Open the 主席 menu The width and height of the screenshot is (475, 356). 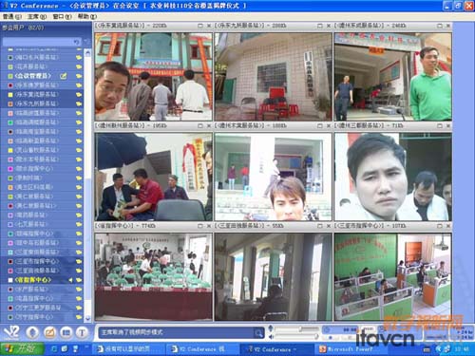pyautogui.click(x=37, y=16)
